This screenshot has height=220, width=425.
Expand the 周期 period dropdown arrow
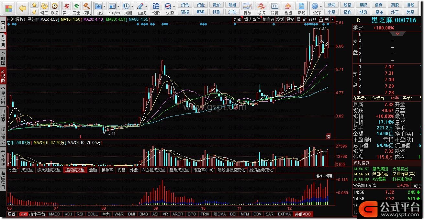coord(133,6)
